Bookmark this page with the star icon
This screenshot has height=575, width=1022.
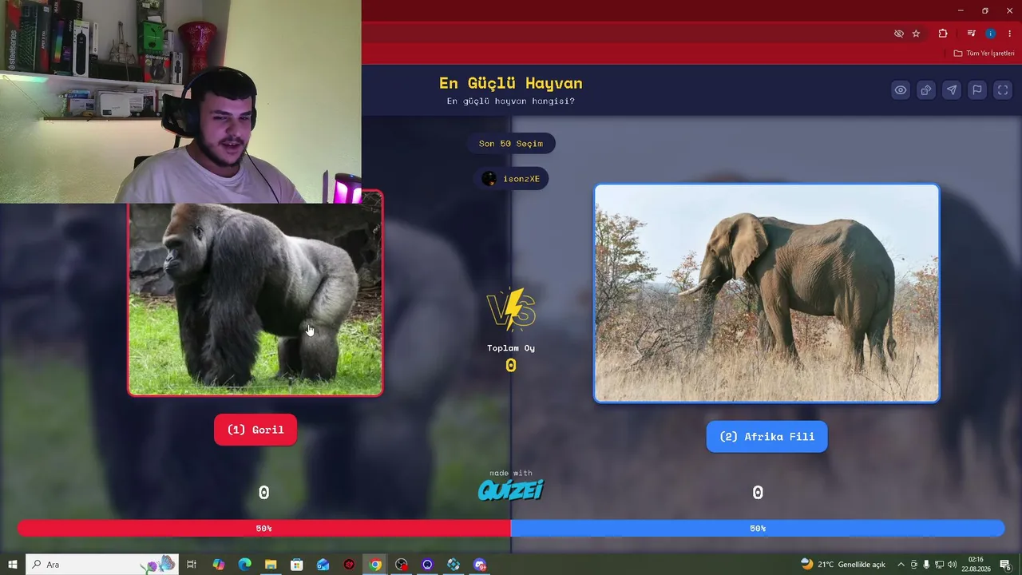click(x=917, y=34)
